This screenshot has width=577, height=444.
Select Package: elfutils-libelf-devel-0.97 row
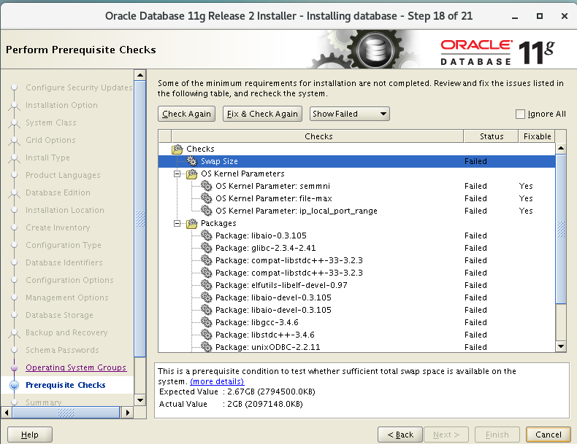coord(356,285)
